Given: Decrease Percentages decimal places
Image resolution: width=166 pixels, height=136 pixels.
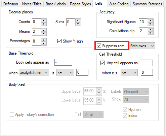Looking at the screenshot, I should click(43, 43).
